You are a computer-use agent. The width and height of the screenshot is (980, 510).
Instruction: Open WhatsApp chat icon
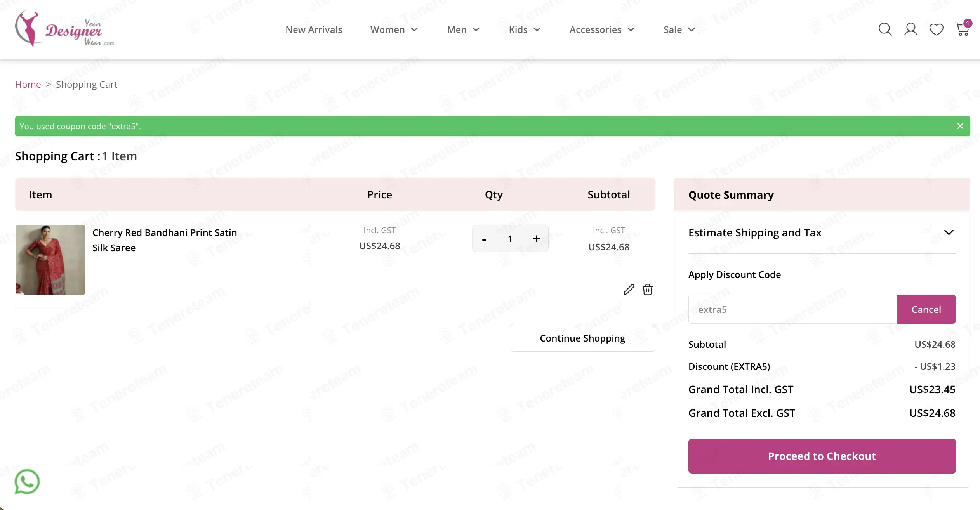point(27,482)
